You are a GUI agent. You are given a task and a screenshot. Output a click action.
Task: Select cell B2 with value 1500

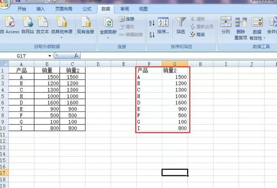pyautogui.click(x=47, y=77)
